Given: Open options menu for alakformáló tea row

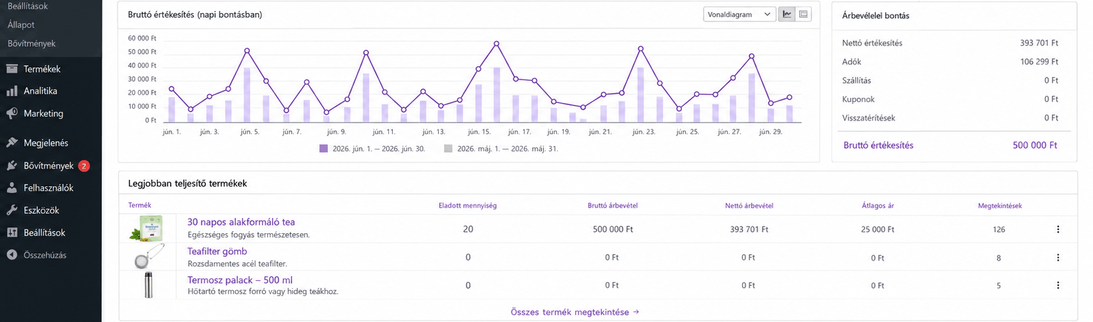Looking at the screenshot, I should (1058, 229).
